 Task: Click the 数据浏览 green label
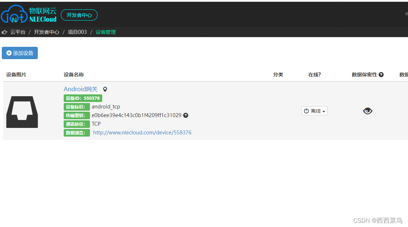coord(77,133)
